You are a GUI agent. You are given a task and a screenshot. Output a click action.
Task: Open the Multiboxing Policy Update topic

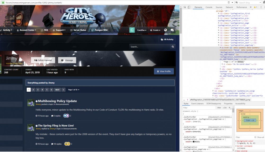[x=57, y=101]
